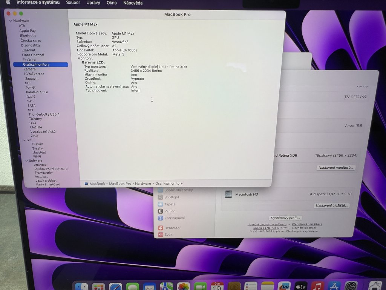Click the Nastavení monitorů button
This screenshot has height=290, width=386.
336,167
